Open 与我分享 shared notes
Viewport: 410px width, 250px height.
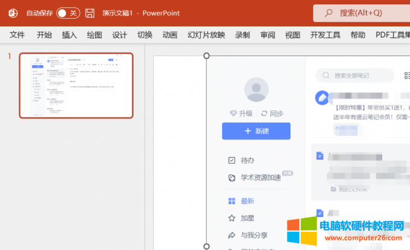[x=248, y=235]
